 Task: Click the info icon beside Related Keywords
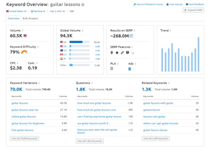pyautogui.click(x=169, y=83)
